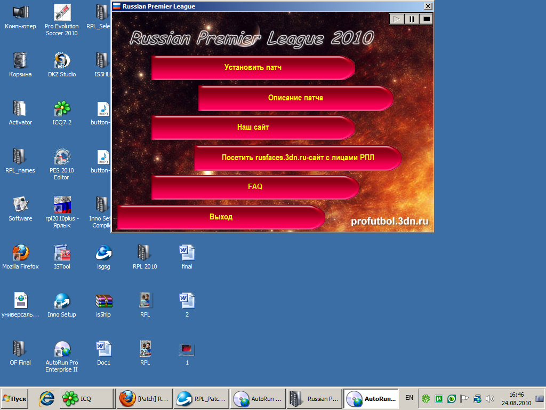Viewport: 546px width, 410px height.
Task: Select the ISTool desktop icon
Action: click(x=62, y=257)
